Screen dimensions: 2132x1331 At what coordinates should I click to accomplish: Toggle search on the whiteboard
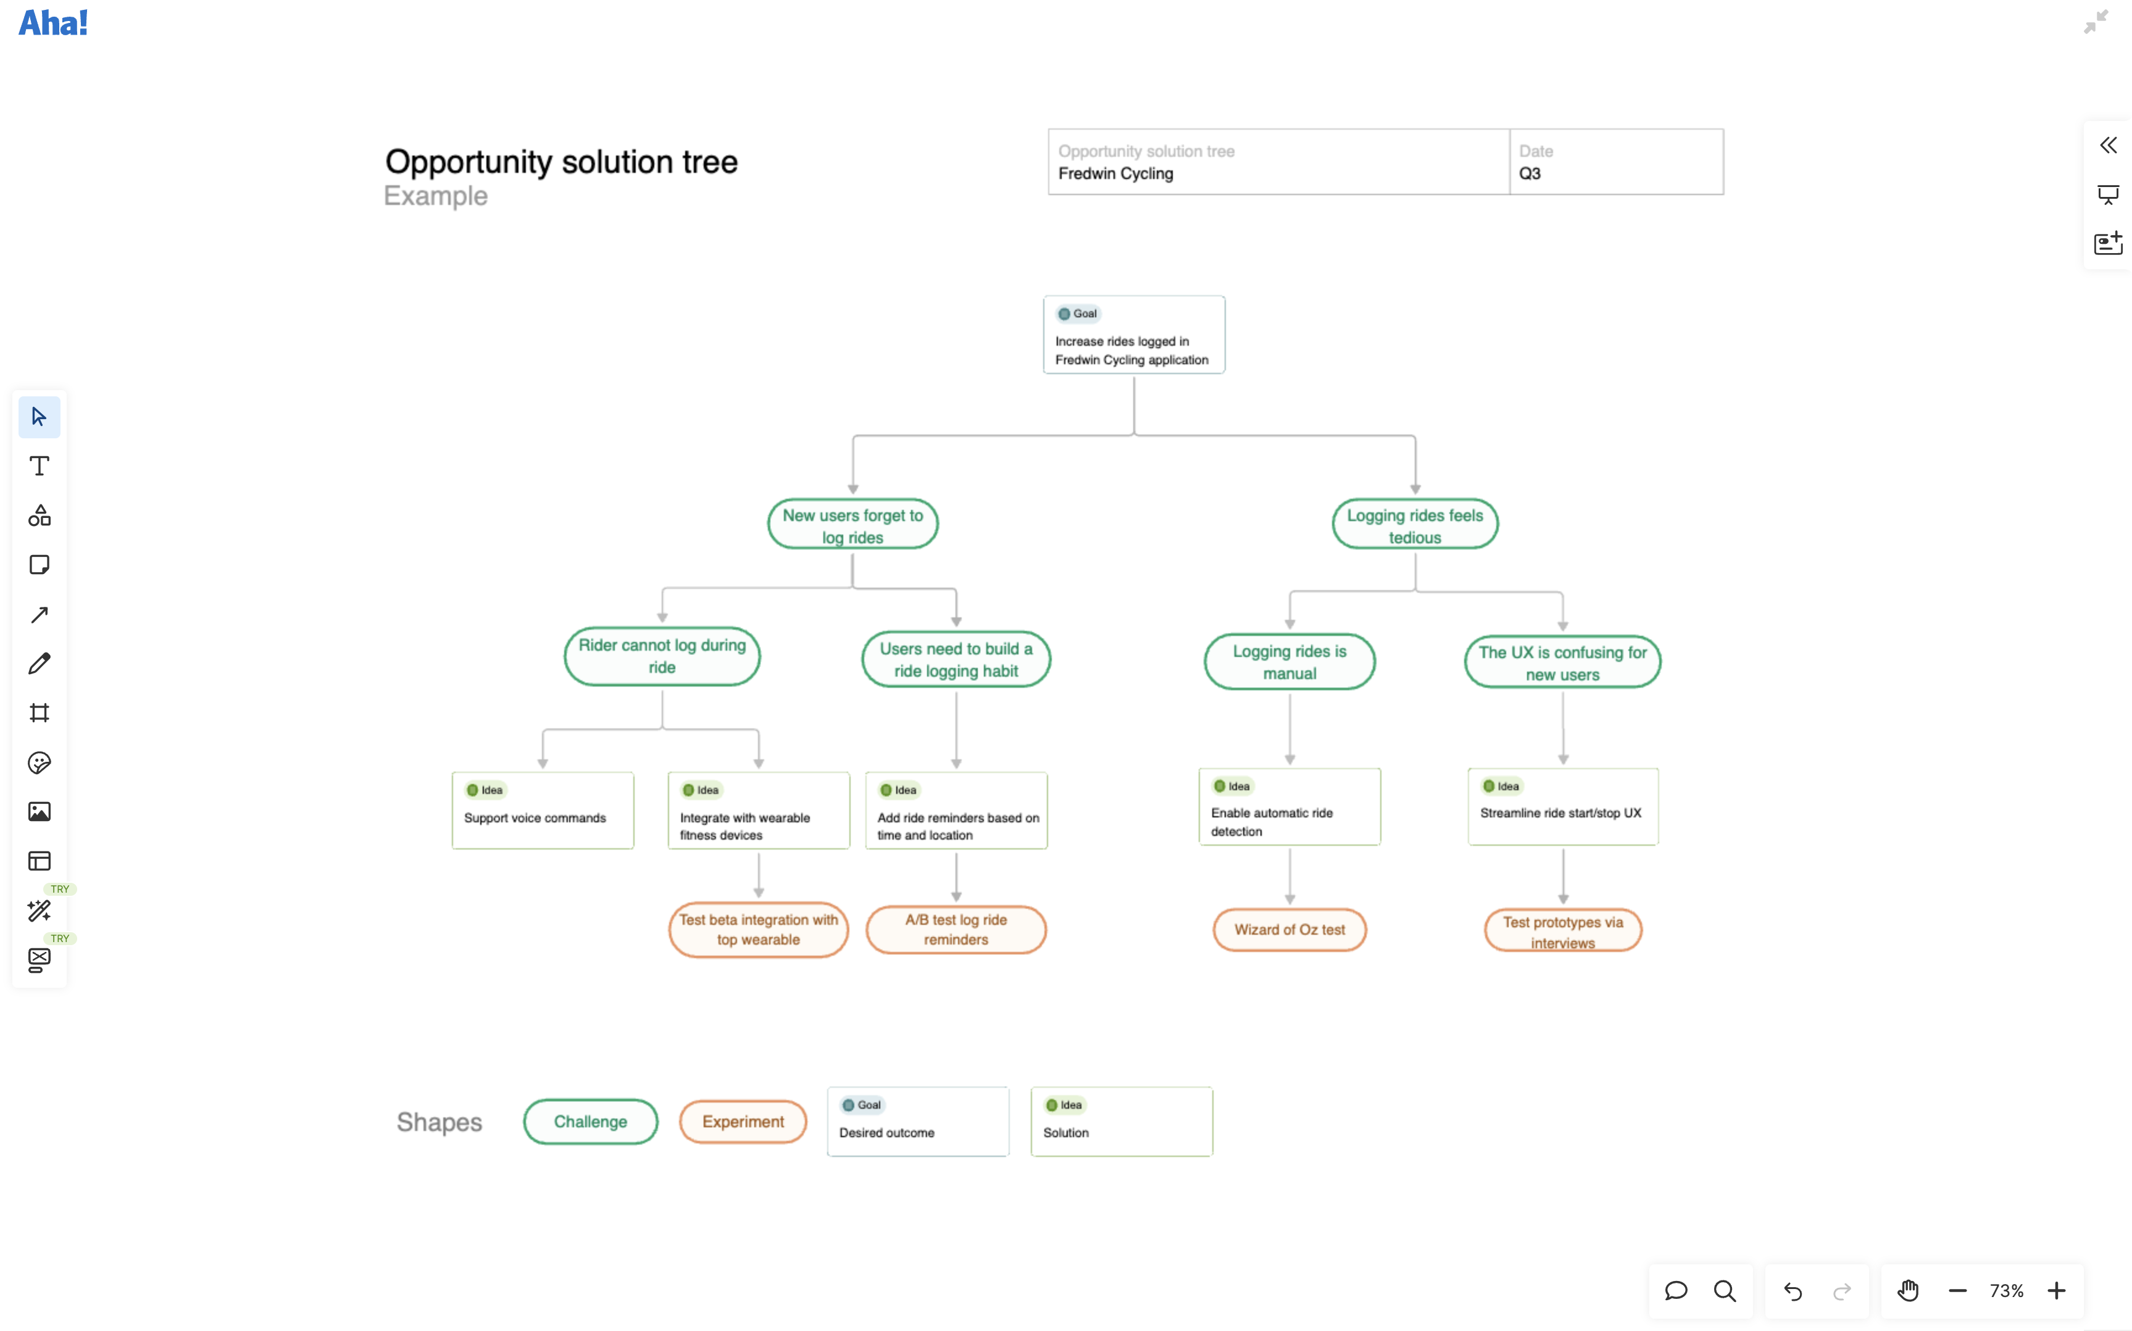(1725, 1290)
